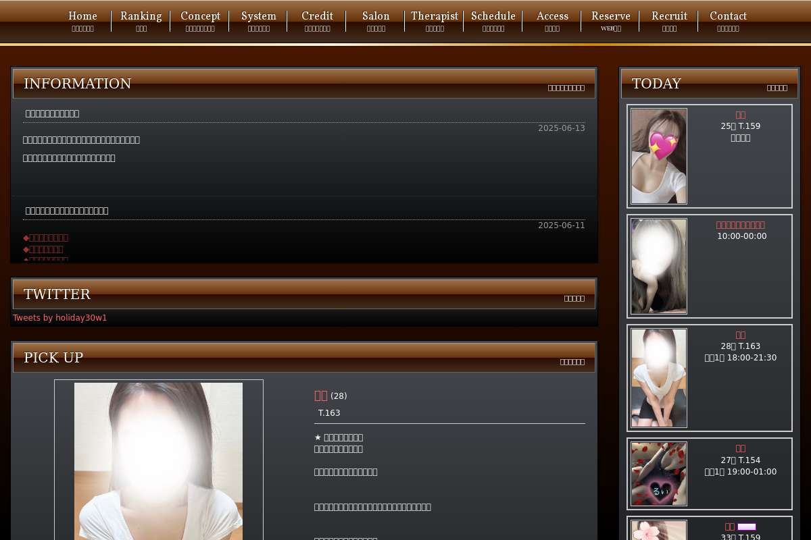Image resolution: width=811 pixels, height=540 pixels.
Task: Open the small link in the INFORMATION header
Action: (x=566, y=88)
